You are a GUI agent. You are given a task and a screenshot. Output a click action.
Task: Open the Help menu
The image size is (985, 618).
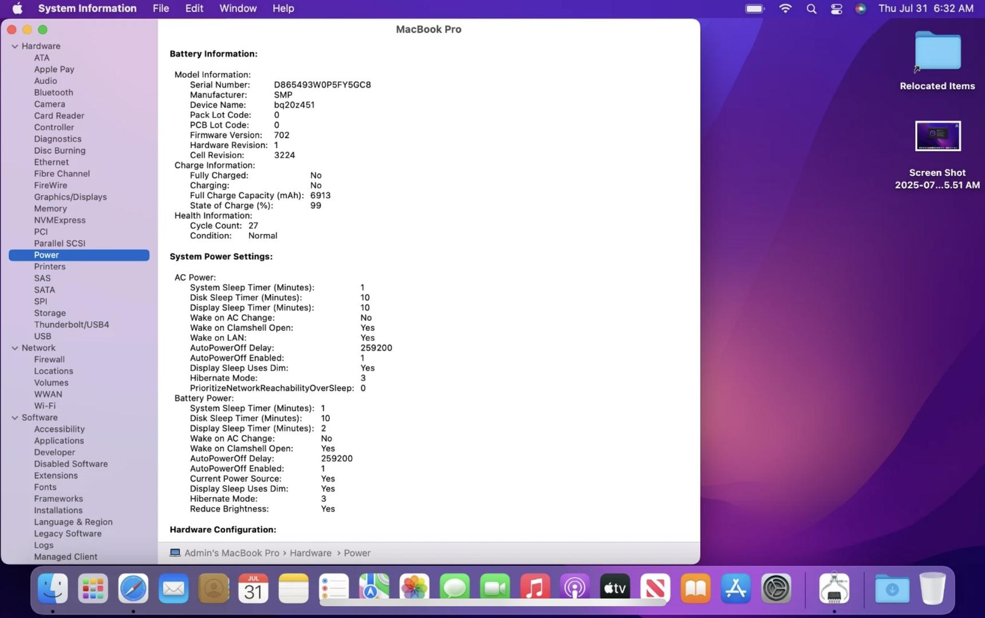(x=283, y=9)
